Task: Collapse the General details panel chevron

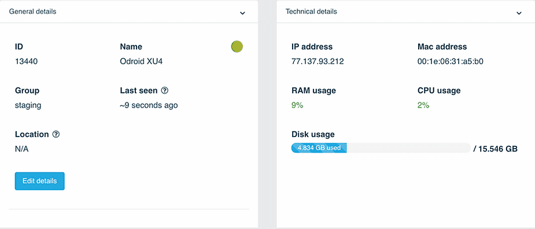Action: [x=242, y=13]
